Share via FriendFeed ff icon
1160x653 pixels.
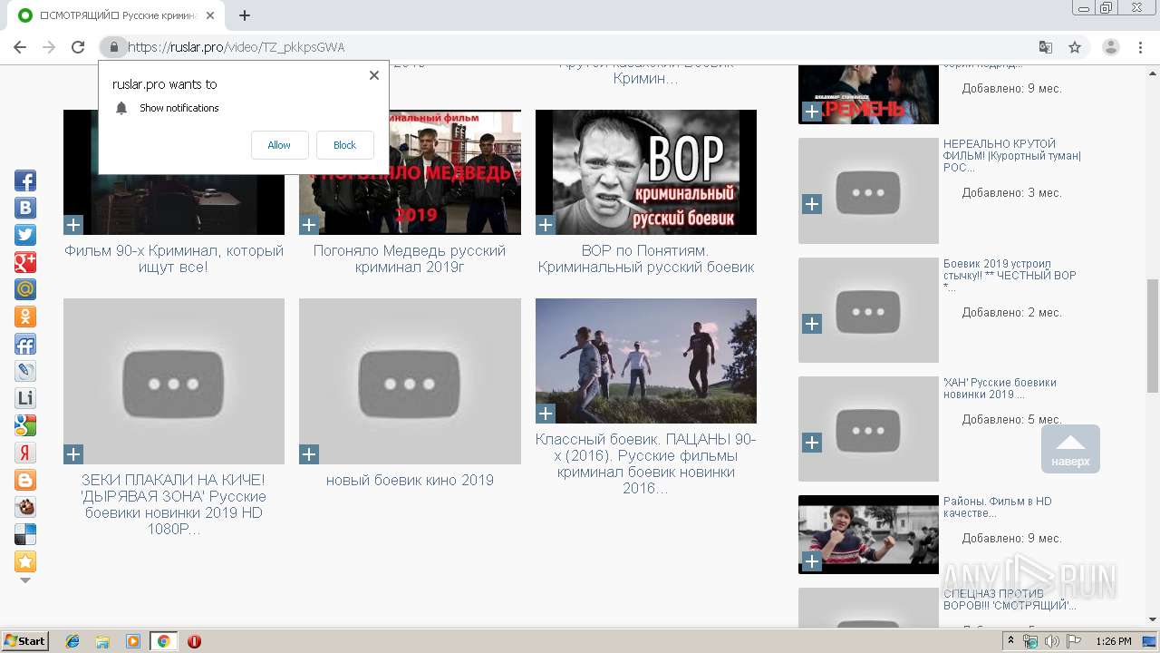[x=25, y=344]
